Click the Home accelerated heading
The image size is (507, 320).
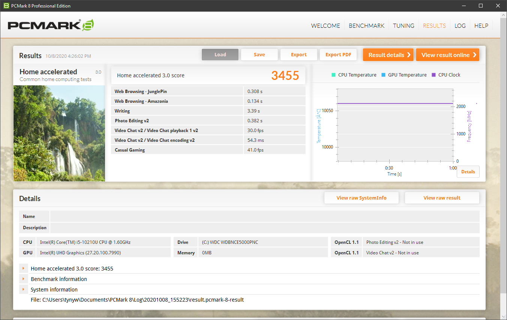point(48,72)
